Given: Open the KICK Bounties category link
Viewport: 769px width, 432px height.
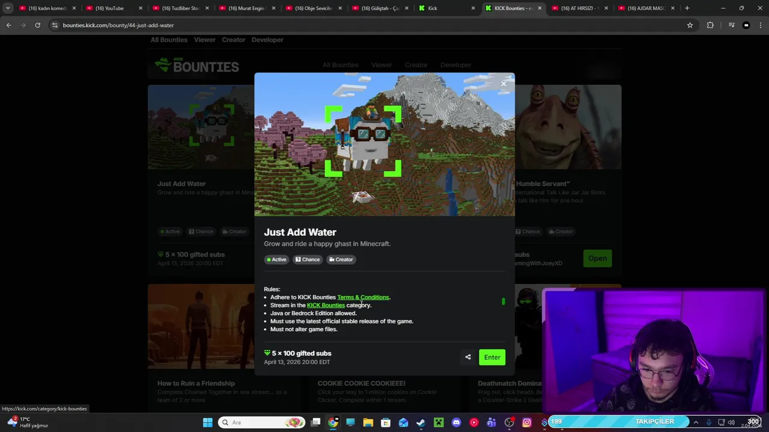Looking at the screenshot, I should (x=326, y=305).
